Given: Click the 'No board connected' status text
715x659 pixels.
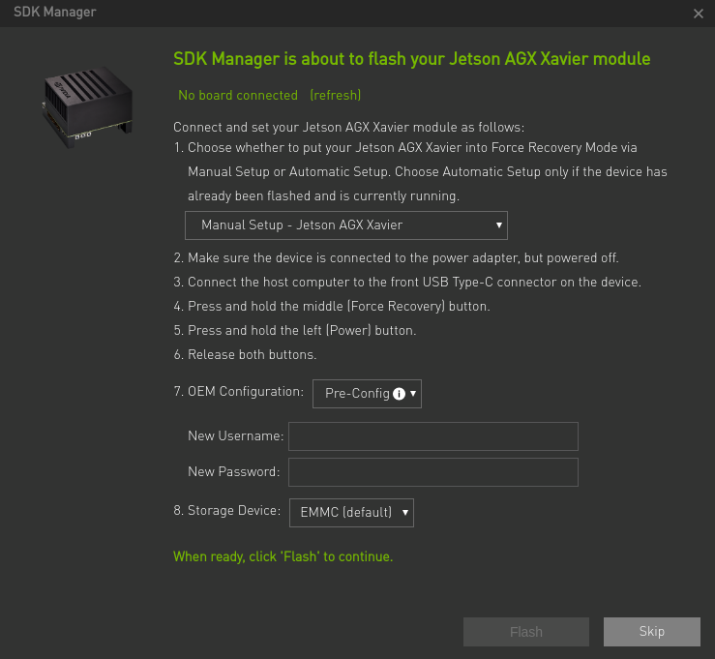Looking at the screenshot, I should point(238,95).
